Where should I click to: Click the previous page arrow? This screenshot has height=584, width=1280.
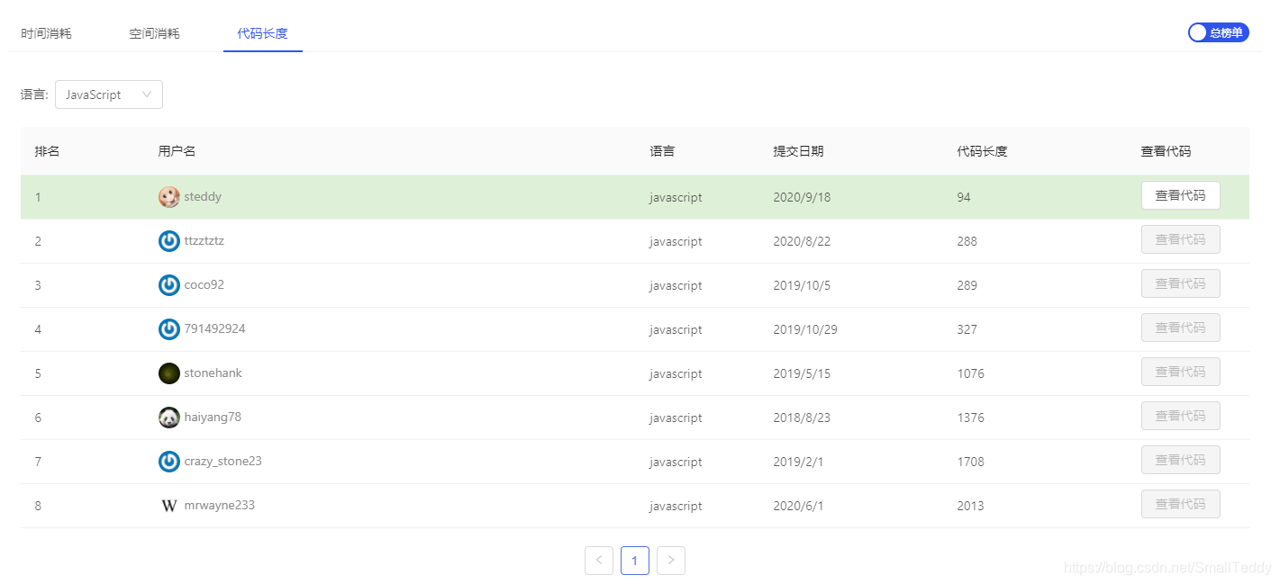598,560
